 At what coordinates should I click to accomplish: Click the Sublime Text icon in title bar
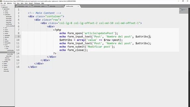pyautogui.click(x=1, y=1)
